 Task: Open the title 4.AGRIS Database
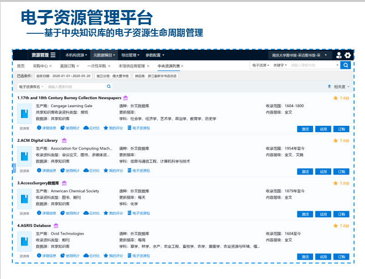point(34,226)
